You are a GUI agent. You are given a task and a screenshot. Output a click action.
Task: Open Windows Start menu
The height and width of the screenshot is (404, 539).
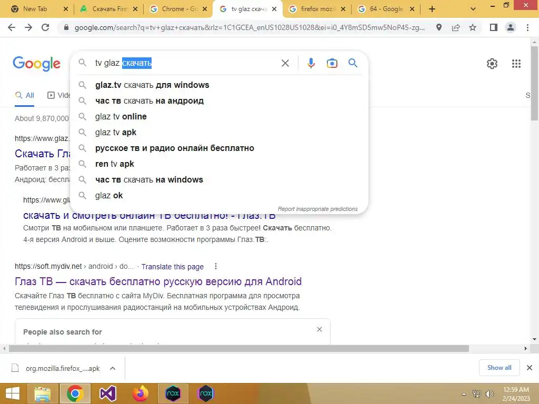13,393
